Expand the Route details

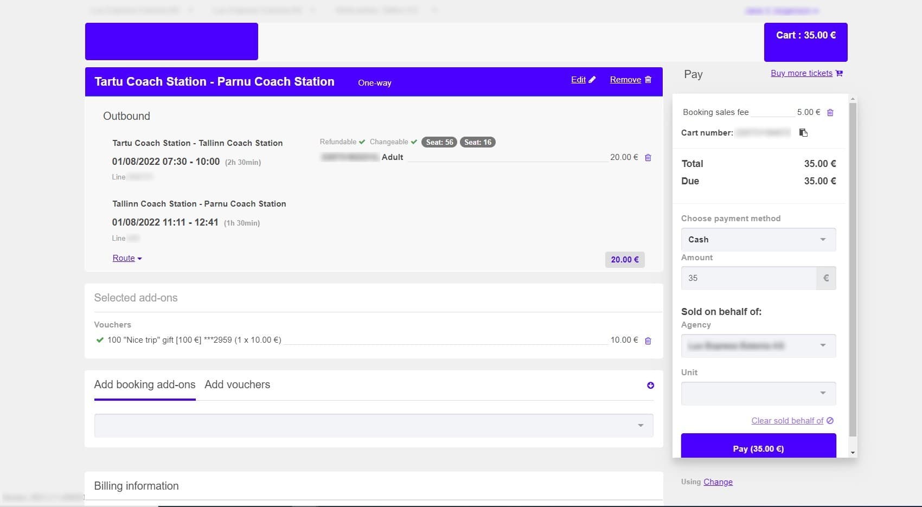click(127, 259)
